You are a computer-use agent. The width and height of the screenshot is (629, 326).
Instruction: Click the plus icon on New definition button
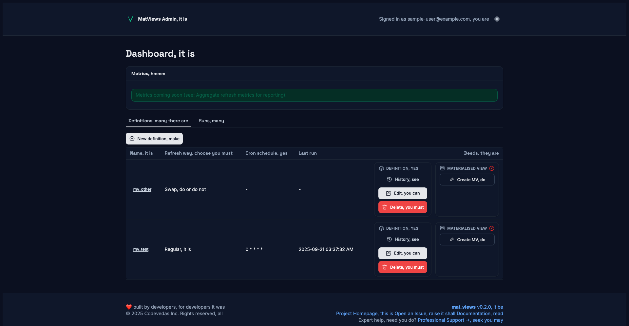click(x=132, y=139)
